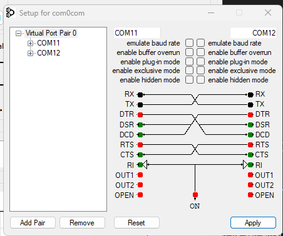Expand the COM12 tree node
Image resolution: width=283 pixels, height=236 pixels.
point(30,53)
